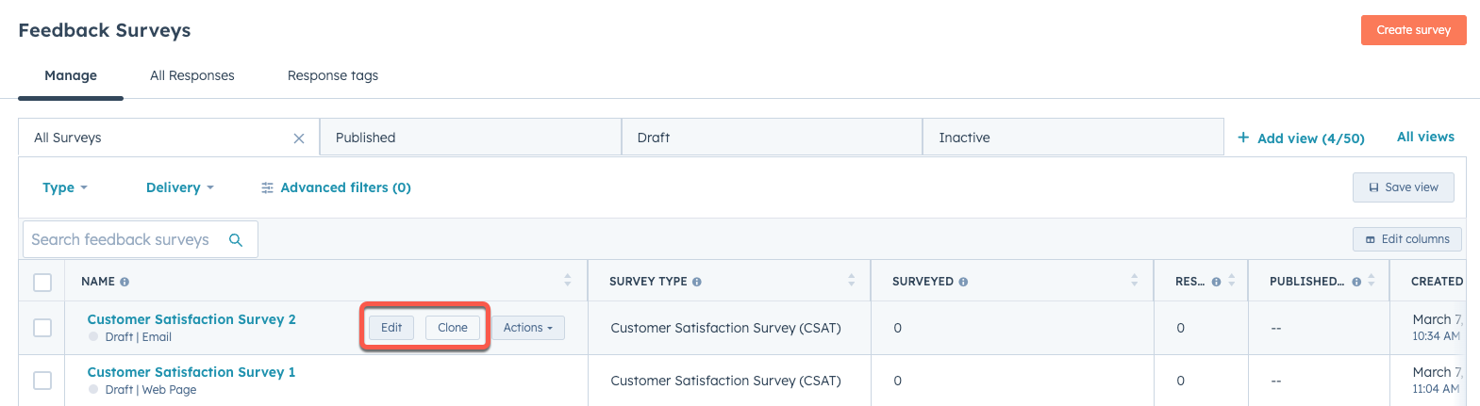The image size is (1480, 406).
Task: Click the Feedback Surveys page heading
Action: 105,30
